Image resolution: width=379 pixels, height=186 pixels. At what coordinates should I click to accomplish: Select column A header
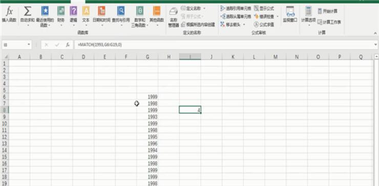coord(19,57)
